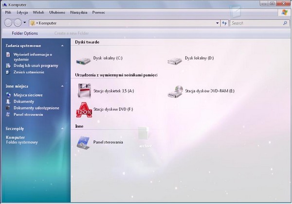Image resolution: width=292 pixels, height=204 pixels.
Task: Expand the address bar dropdown arrow
Action: coord(217,23)
